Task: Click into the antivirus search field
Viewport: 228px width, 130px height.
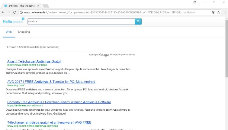Action: coord(81,21)
